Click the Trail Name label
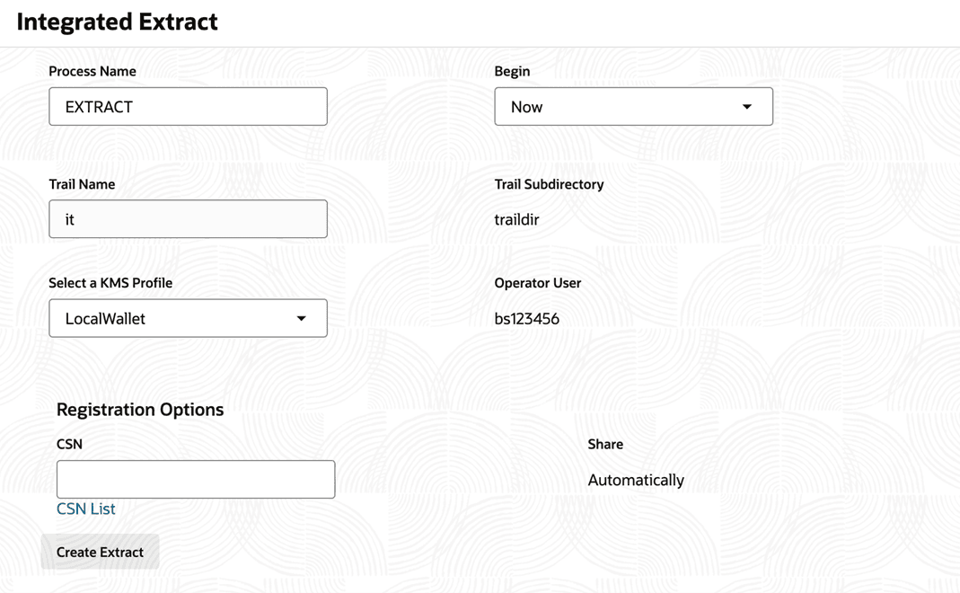The height and width of the screenshot is (593, 960). click(x=82, y=184)
